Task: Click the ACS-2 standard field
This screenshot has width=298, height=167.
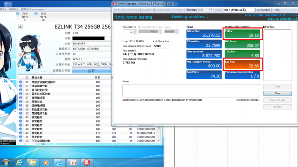Action: click(91, 59)
